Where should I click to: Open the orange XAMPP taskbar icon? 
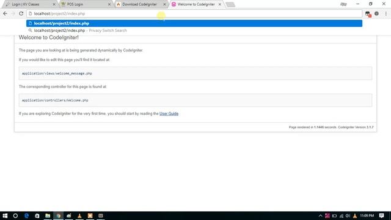coord(90,216)
